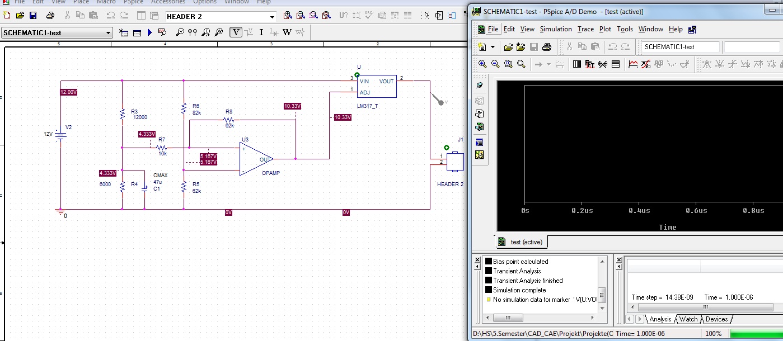
Task: Click the performance analysis icon
Action: click(603, 64)
